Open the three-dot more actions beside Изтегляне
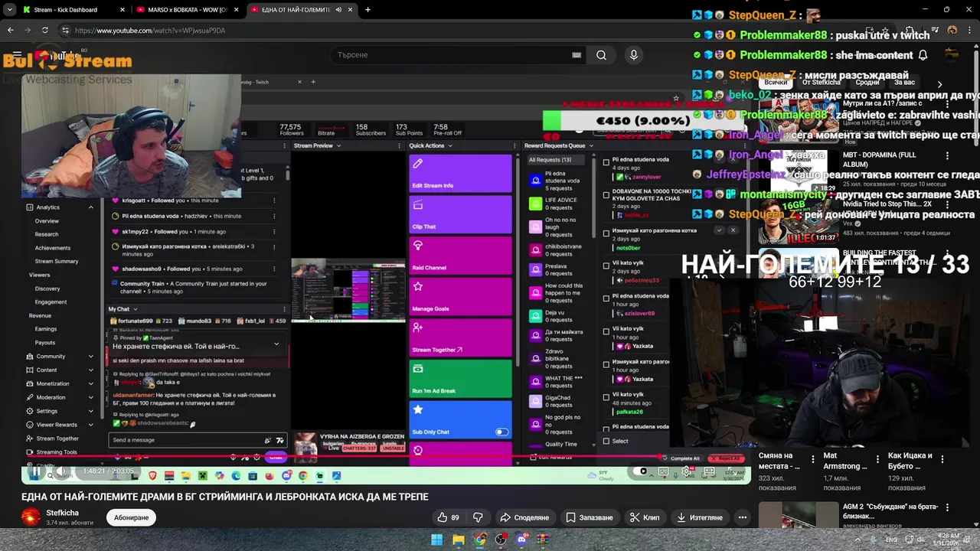 click(x=742, y=517)
